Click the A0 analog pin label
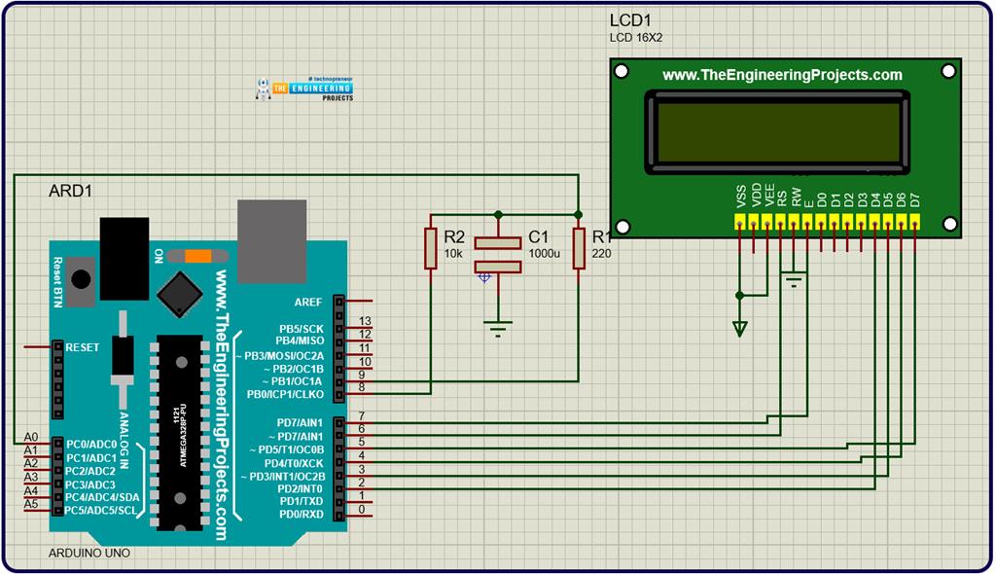Screen dimensions: 996x574 [31, 438]
